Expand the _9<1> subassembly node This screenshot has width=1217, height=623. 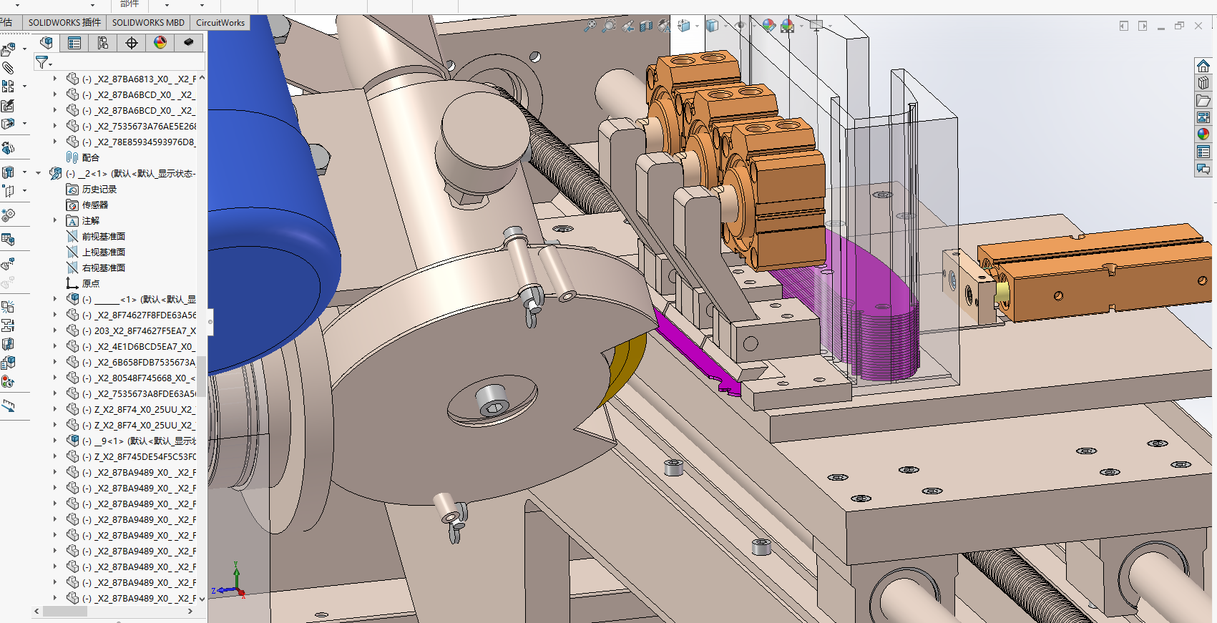[x=55, y=441]
